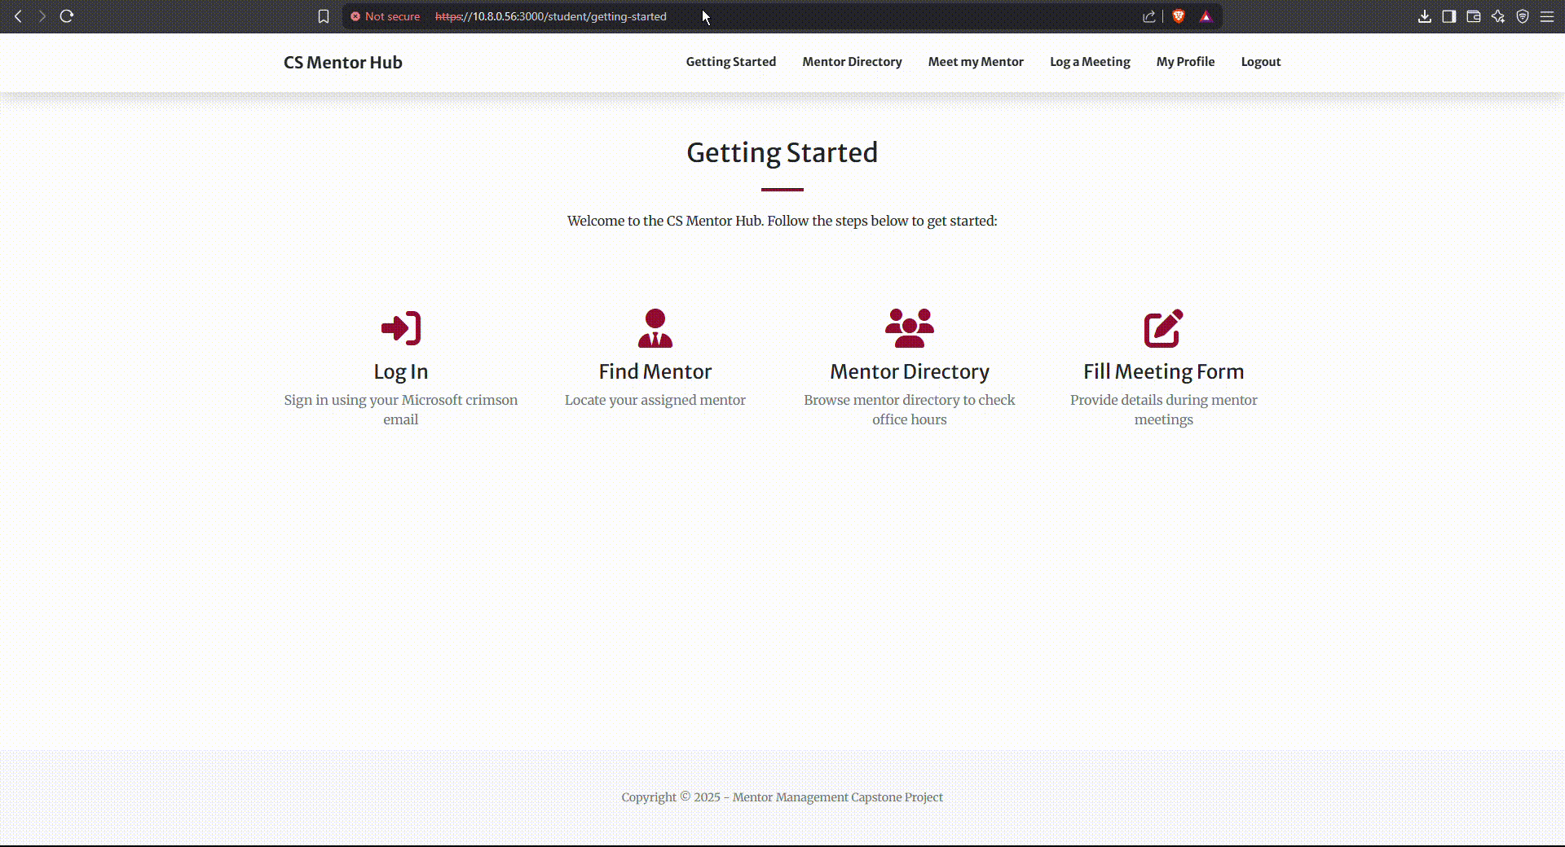The height and width of the screenshot is (847, 1565).
Task: Click the Log In arrow icon
Action: pos(400,328)
